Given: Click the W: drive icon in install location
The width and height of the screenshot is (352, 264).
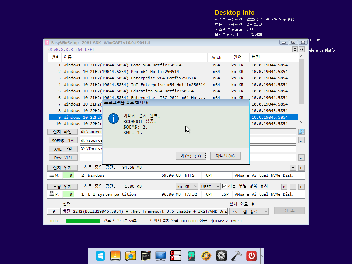Looking at the screenshot, I should point(52,176).
